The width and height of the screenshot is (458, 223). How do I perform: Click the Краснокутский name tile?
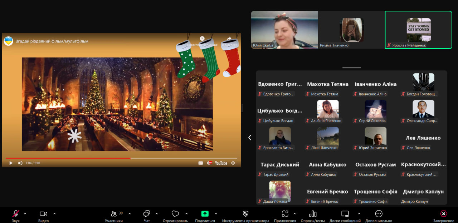pyautogui.click(x=423, y=165)
